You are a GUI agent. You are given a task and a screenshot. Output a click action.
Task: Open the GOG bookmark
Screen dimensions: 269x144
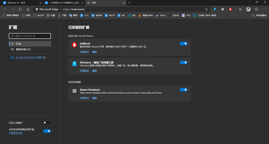coord(186,15)
